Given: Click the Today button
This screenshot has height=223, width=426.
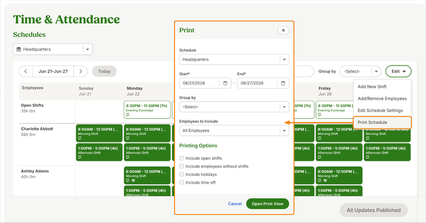Looking at the screenshot, I should coord(105,71).
